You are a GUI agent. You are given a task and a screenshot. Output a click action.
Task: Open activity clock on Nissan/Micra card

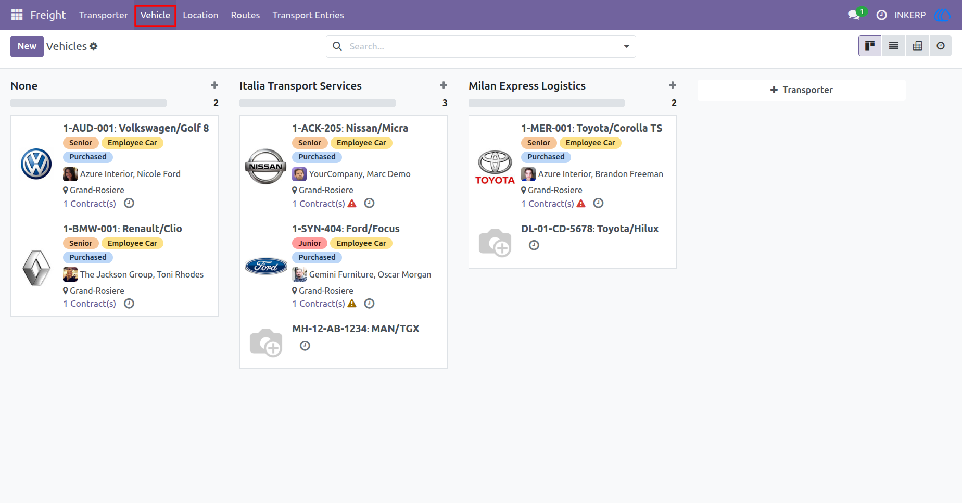pyautogui.click(x=369, y=203)
